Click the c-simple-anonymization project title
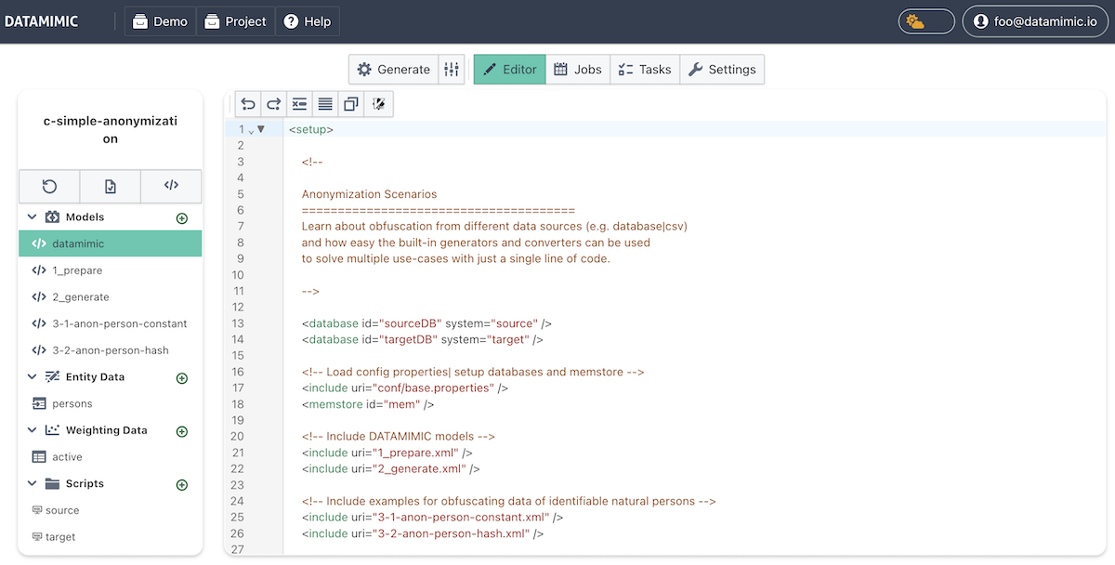 (x=111, y=130)
